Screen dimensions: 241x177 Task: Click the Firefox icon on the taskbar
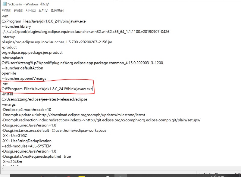42,175
